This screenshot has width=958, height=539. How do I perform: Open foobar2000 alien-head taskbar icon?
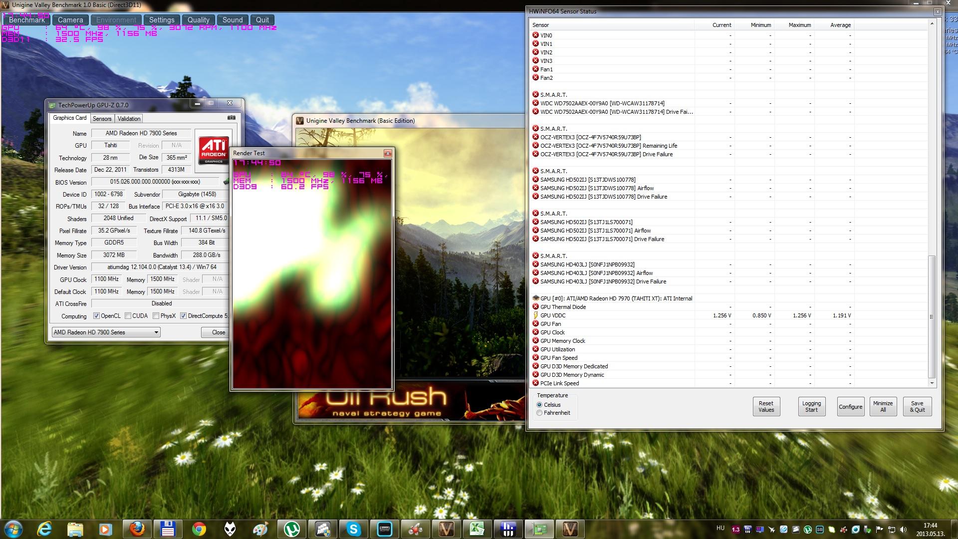(230, 529)
